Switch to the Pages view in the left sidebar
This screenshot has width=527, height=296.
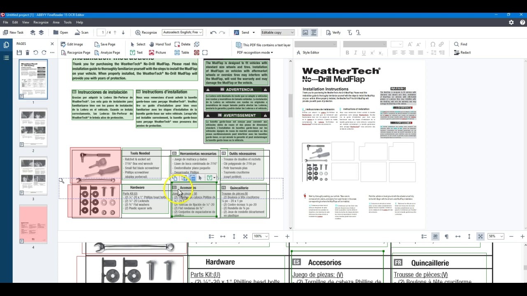pyautogui.click(x=6, y=45)
